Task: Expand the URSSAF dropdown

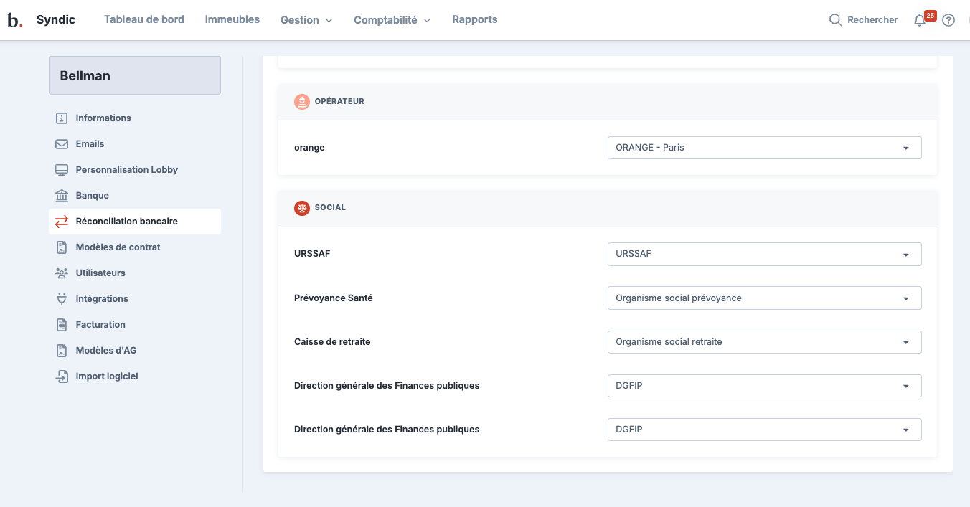Action: [x=764, y=254]
